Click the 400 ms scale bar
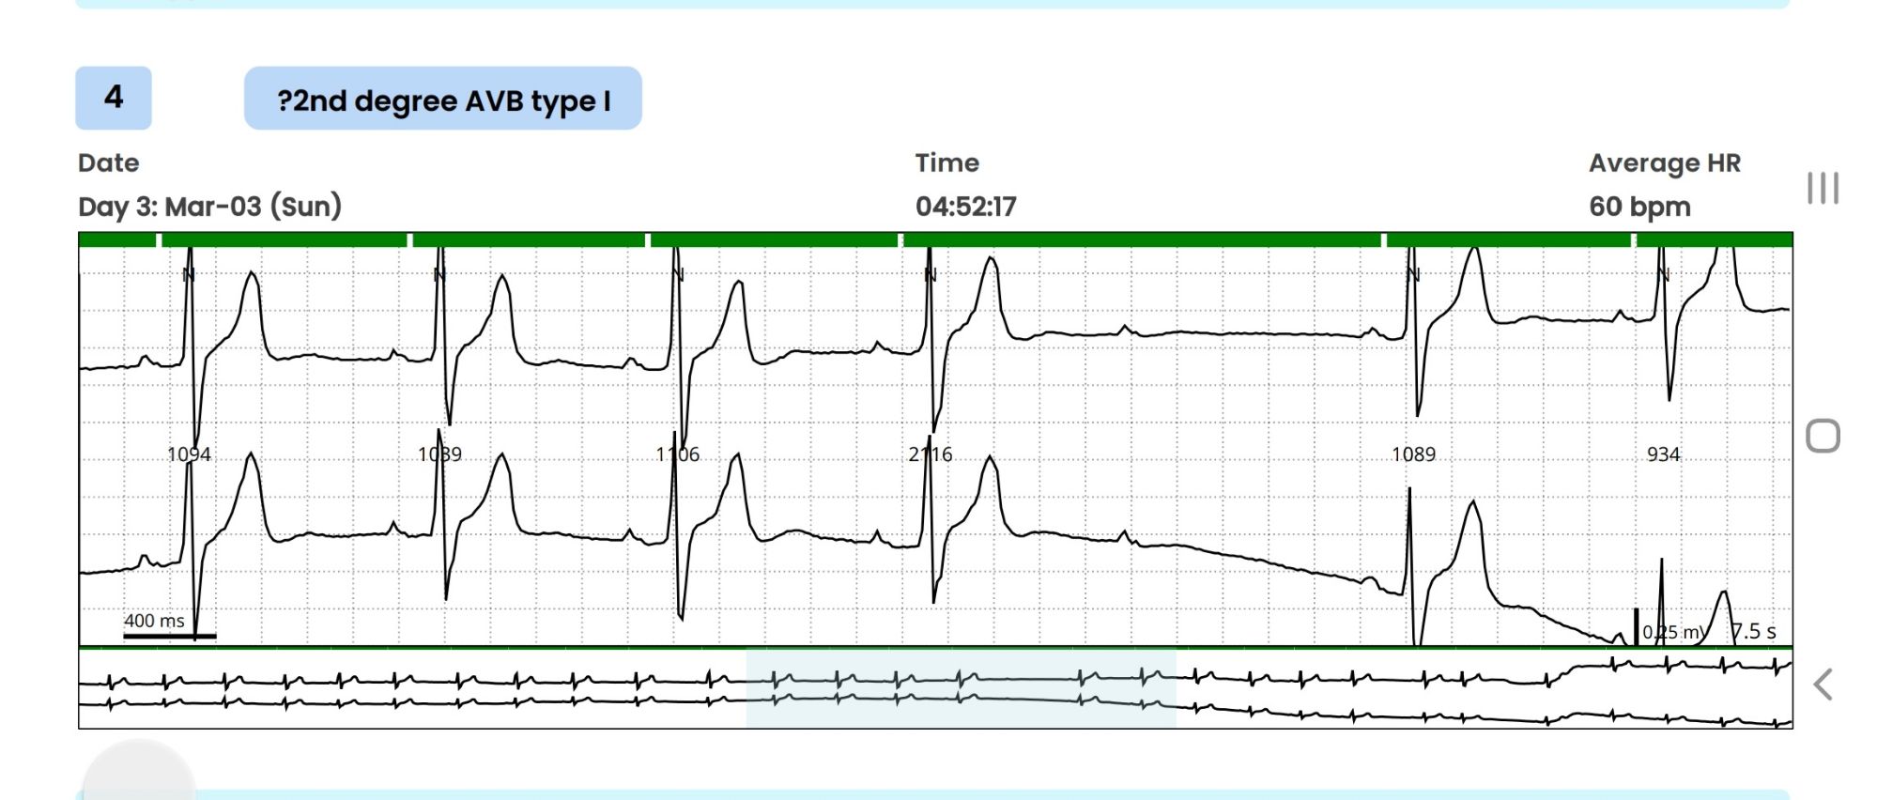 tap(169, 635)
